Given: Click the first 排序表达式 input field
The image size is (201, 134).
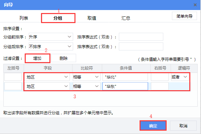Looking at the screenshot, I should 141,36.
